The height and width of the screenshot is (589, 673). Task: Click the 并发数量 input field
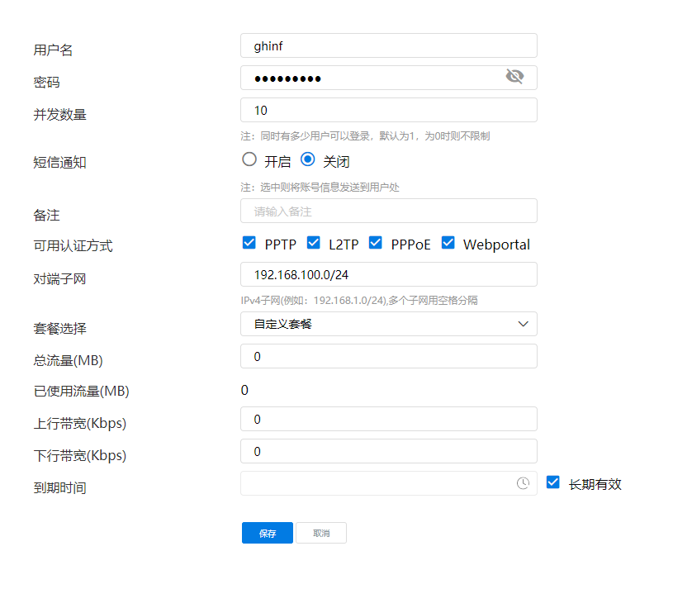[388, 110]
